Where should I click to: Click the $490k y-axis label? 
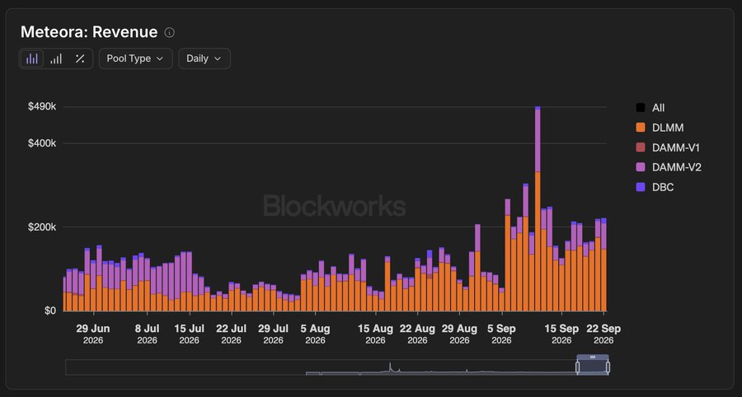tap(42, 107)
